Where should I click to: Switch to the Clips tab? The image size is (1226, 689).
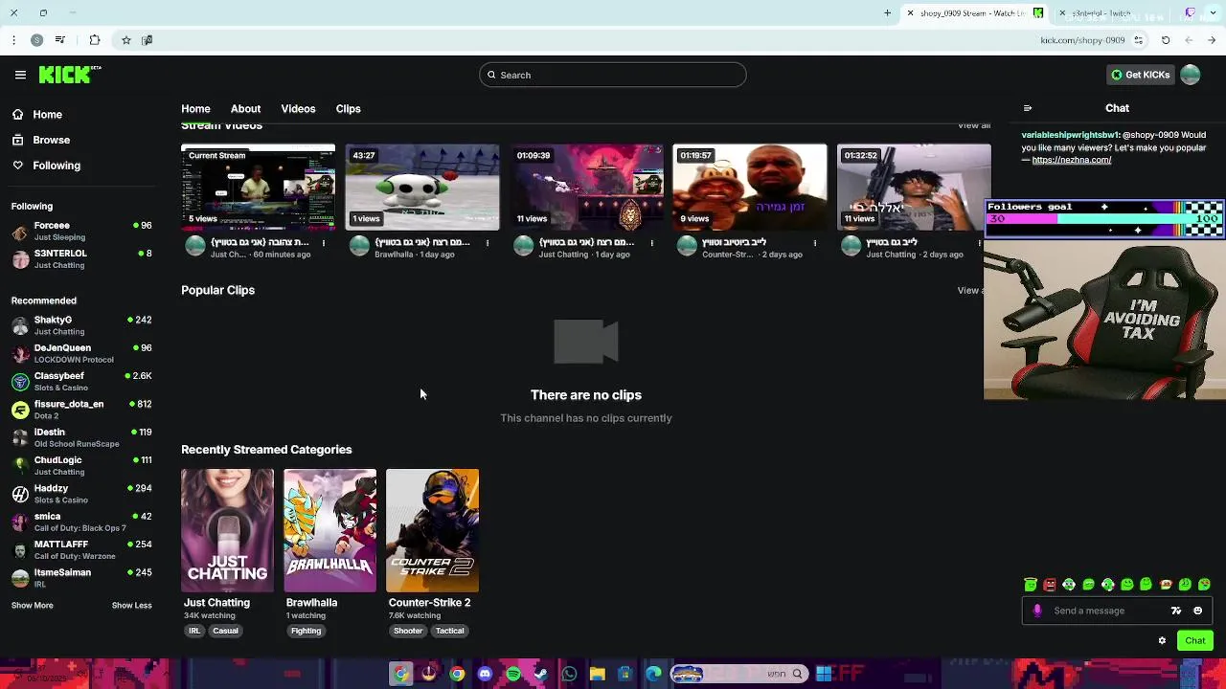click(348, 108)
